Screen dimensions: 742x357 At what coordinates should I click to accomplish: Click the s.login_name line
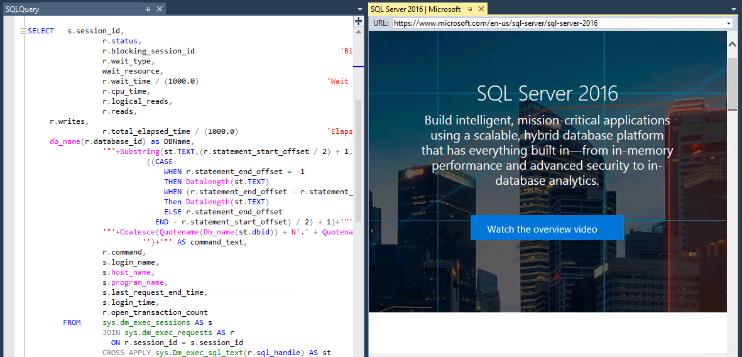[x=130, y=262]
